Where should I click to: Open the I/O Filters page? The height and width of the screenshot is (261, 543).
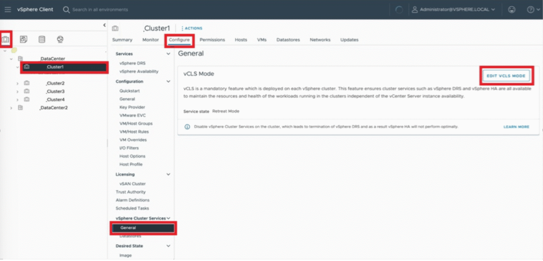[x=129, y=148]
